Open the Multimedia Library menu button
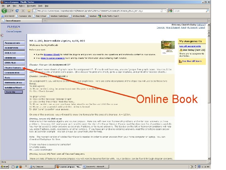The height and width of the screenshot is (170, 226). point(14,83)
